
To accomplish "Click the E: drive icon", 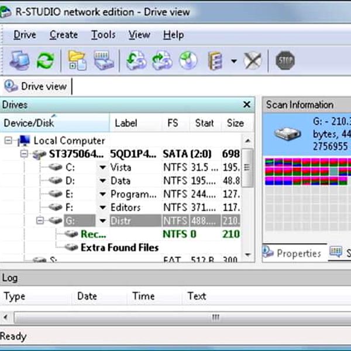I will click(56, 194).
